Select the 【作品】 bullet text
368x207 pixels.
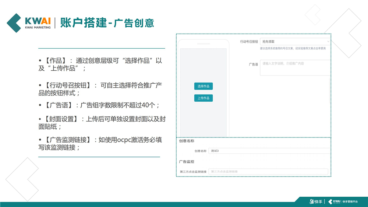pyautogui.click(x=100, y=64)
